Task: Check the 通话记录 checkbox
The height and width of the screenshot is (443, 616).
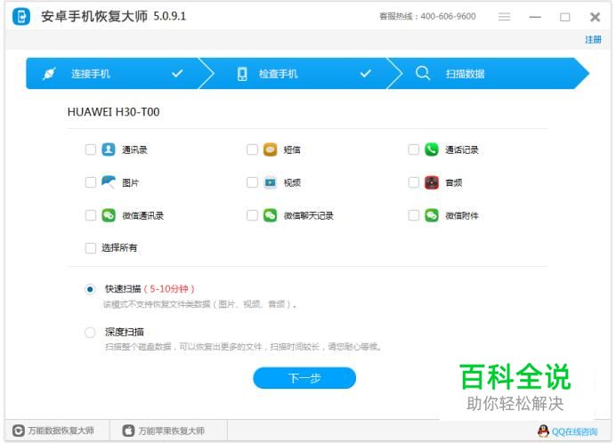Action: [414, 149]
